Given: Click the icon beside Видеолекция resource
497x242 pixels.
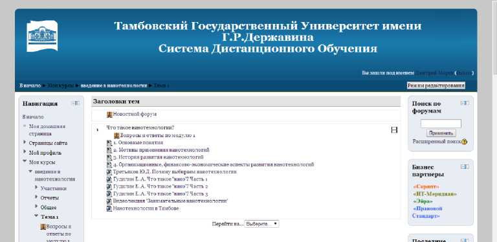Looking at the screenshot, I should coord(109,201).
